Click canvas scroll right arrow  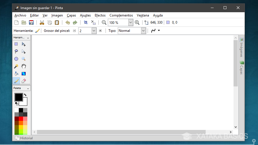tap(230, 132)
